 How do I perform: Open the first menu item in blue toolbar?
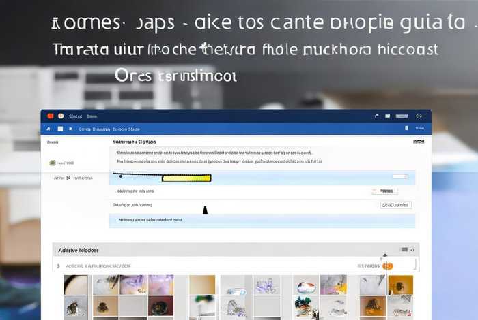point(85,129)
